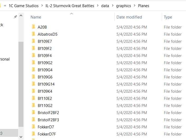This screenshot has height=140, width=186.
Task: Sort by Name column header
Action: [x=36, y=17]
